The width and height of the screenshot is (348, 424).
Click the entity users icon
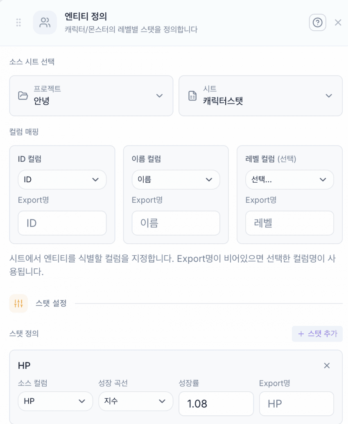45,23
